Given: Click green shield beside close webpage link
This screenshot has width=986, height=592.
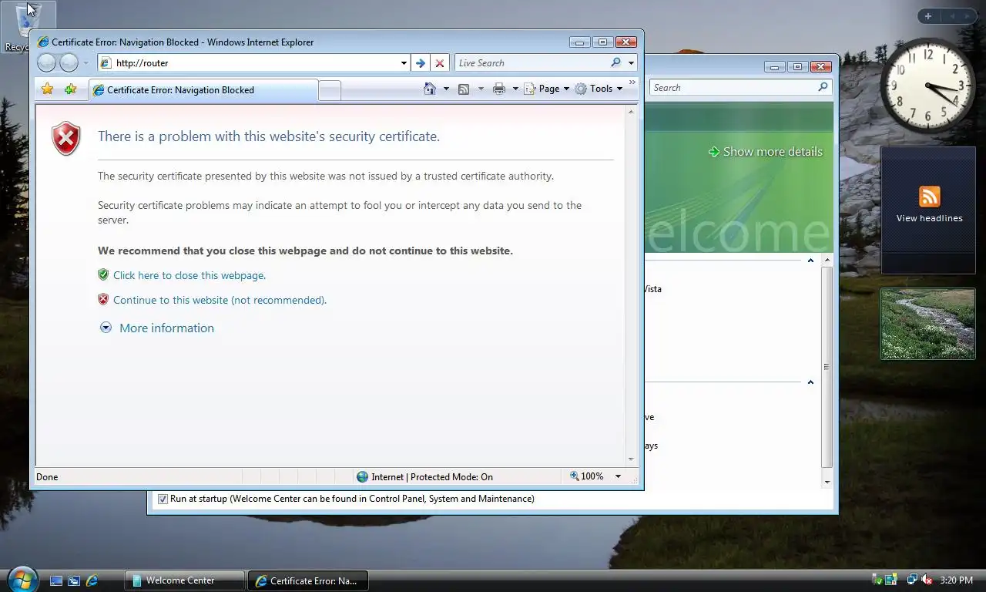Looking at the screenshot, I should pyautogui.click(x=103, y=274).
